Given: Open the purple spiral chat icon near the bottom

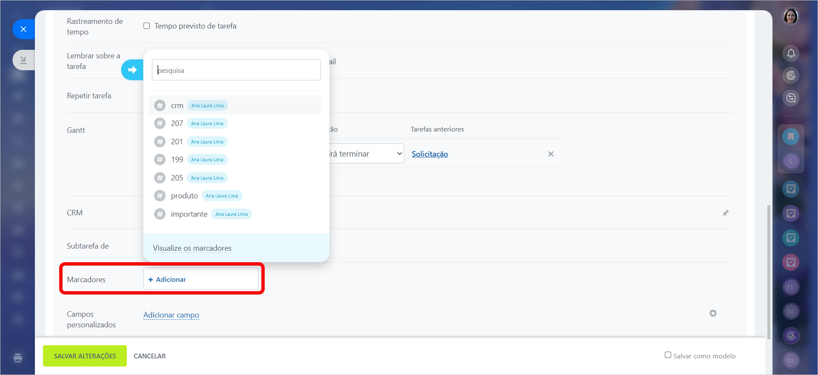Looking at the screenshot, I should 791,336.
